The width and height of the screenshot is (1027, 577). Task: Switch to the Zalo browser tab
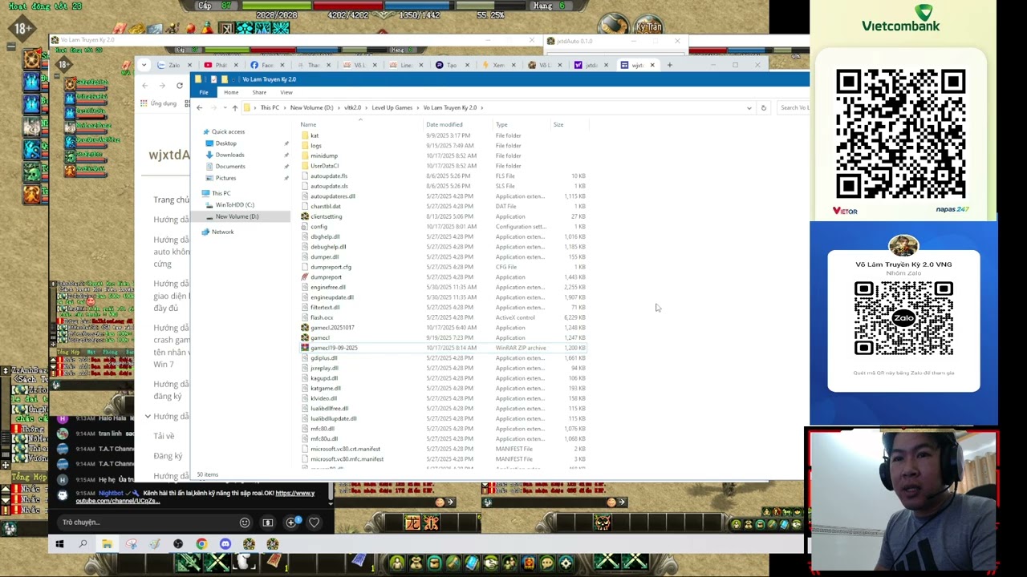click(x=175, y=65)
